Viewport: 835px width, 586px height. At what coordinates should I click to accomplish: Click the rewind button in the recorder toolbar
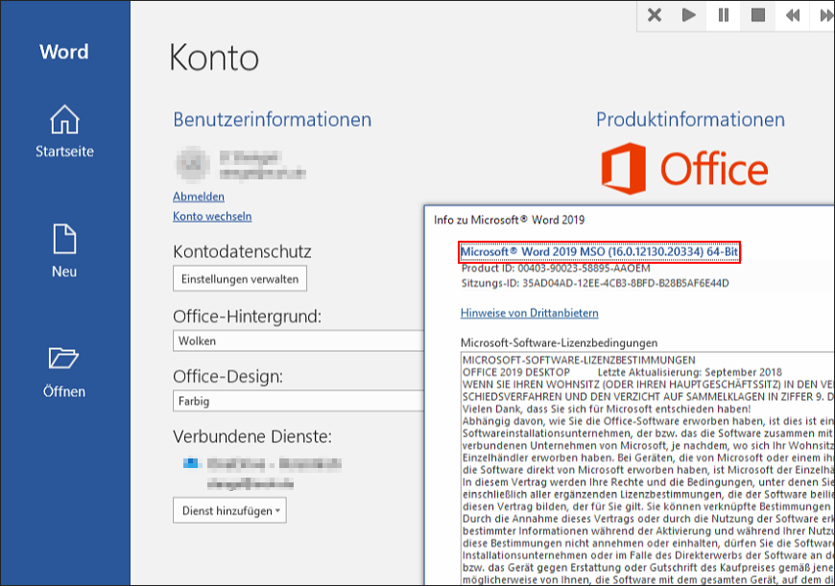tap(792, 14)
